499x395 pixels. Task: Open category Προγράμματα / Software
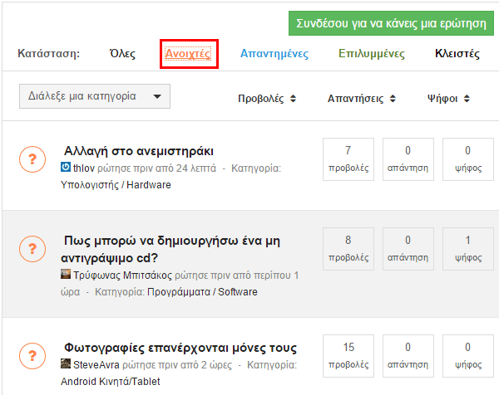pyautogui.click(x=202, y=292)
